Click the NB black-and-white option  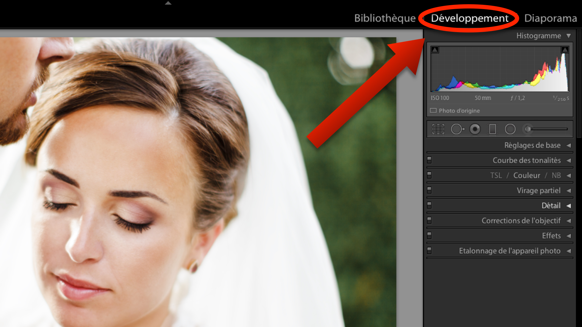pyautogui.click(x=556, y=175)
